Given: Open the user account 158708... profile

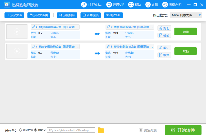Looking at the screenshot, I should tap(91, 5).
